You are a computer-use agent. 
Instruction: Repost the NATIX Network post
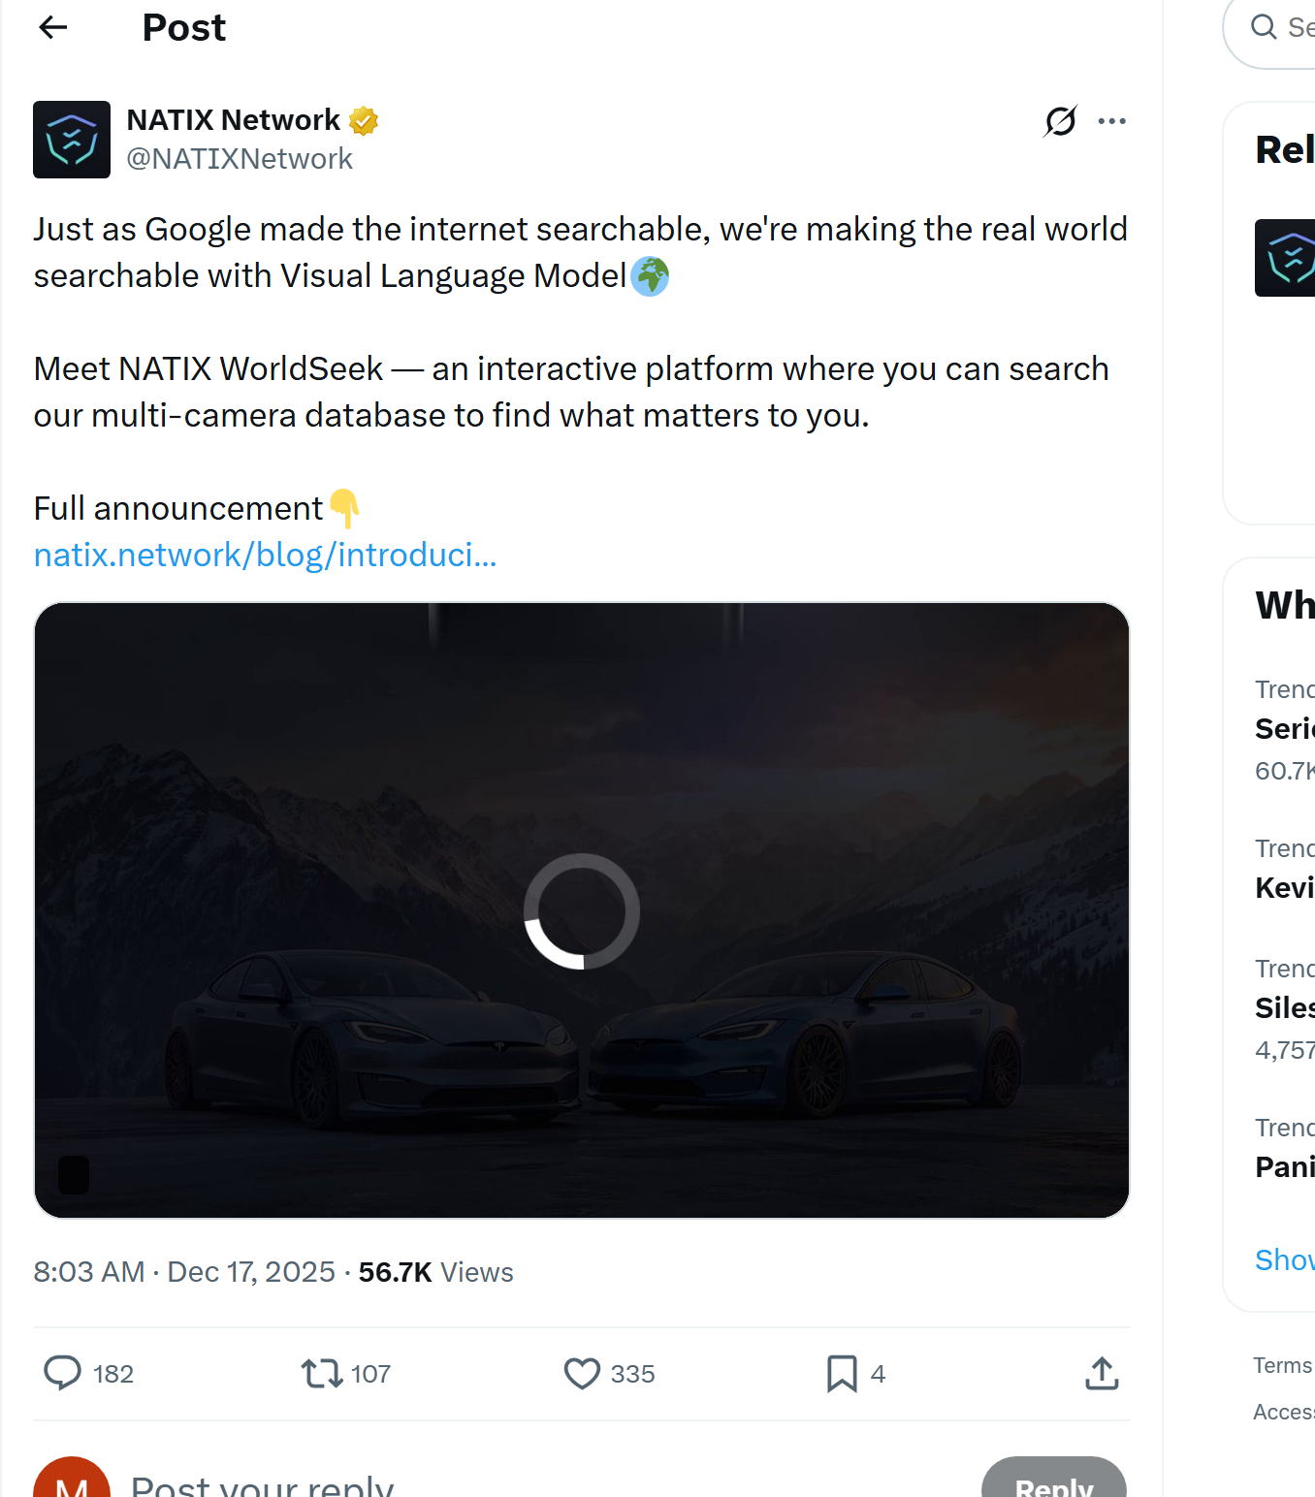[320, 1374]
